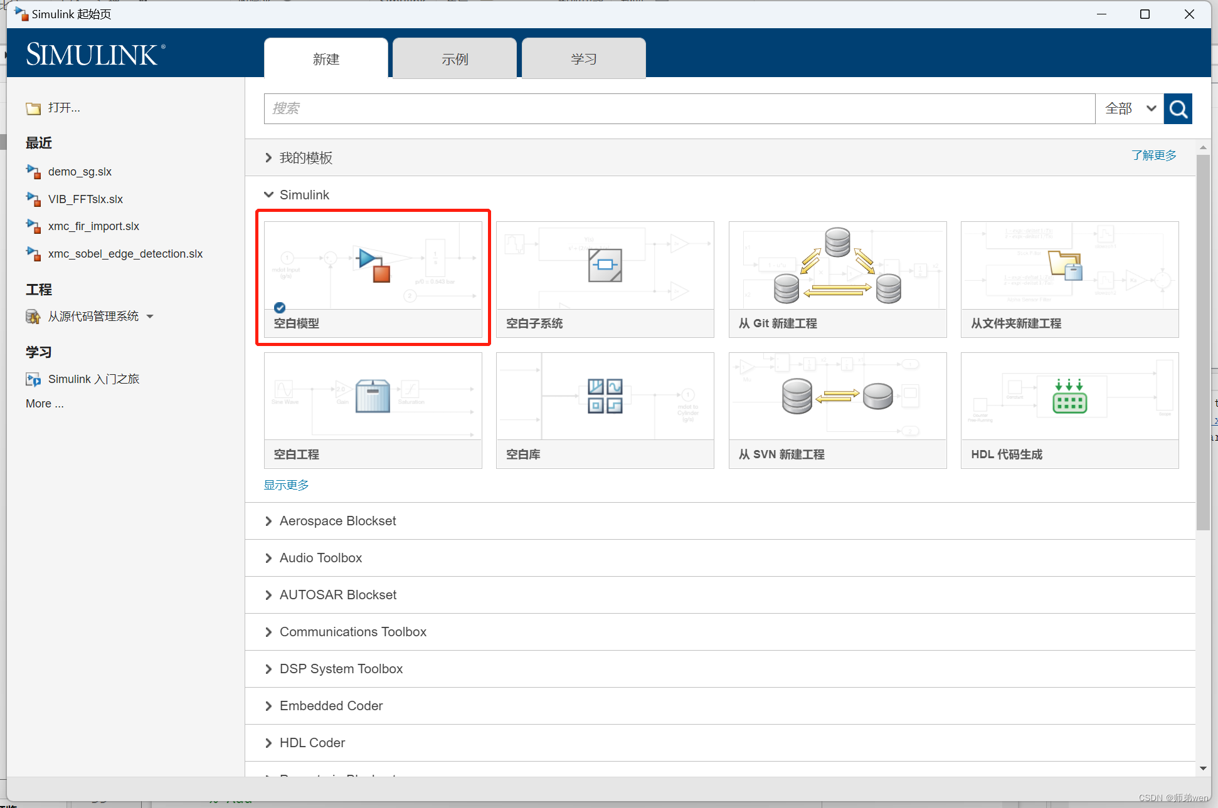Open recent file xmc_fir_import.slx
The image size is (1218, 808).
tap(93, 226)
